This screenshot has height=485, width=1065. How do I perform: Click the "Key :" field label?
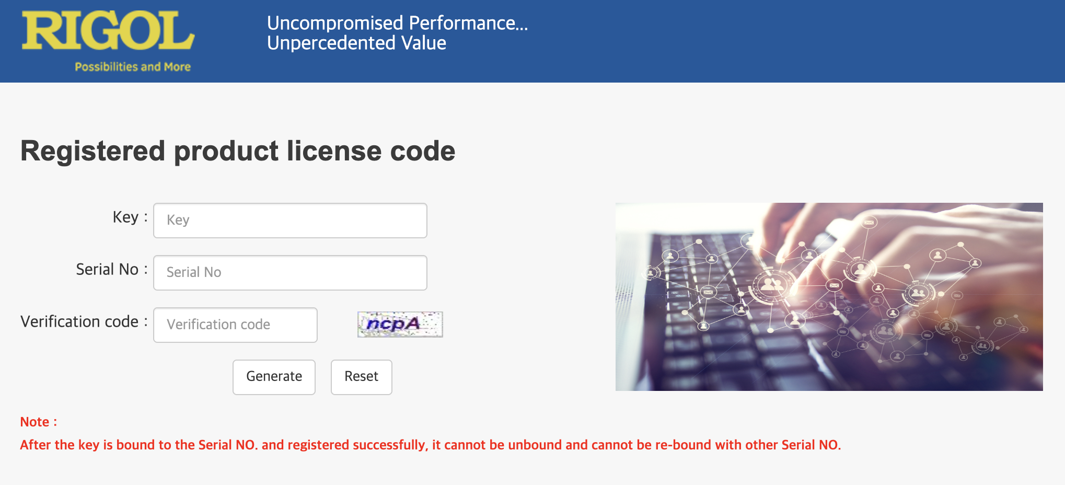pyautogui.click(x=130, y=217)
